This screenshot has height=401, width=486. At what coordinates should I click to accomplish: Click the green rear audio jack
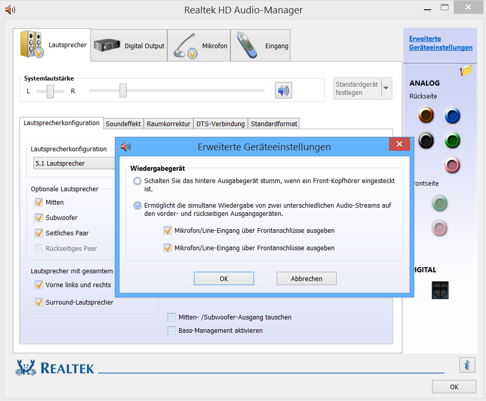pos(452,141)
